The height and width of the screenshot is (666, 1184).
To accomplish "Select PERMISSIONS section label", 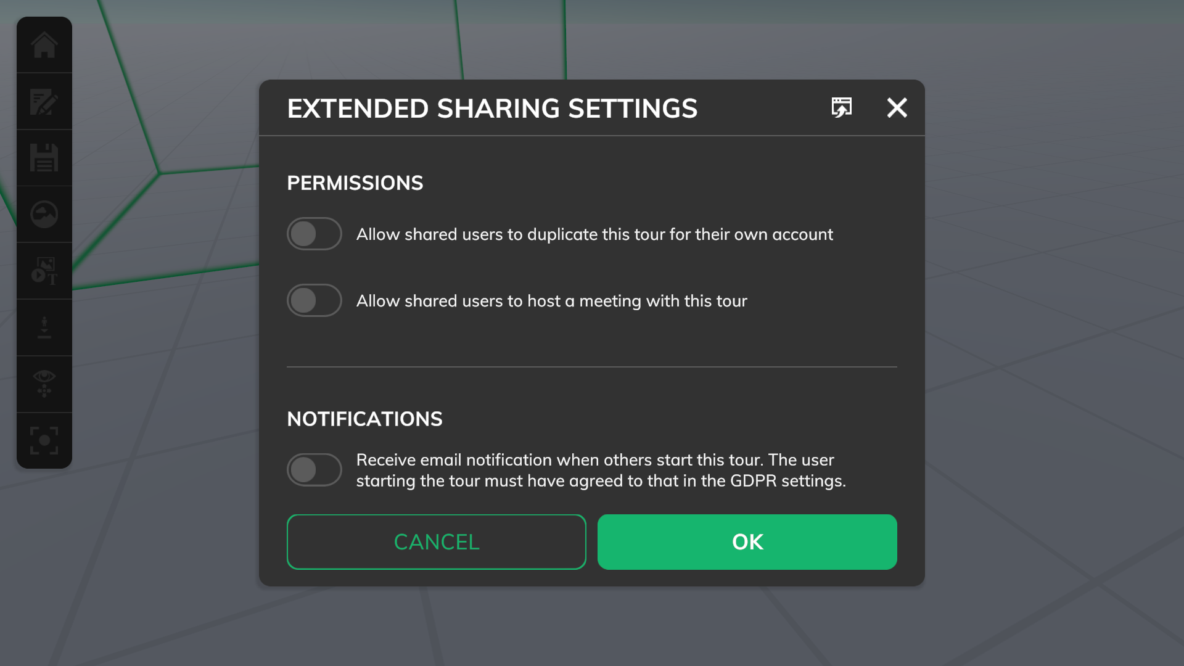I will (355, 182).
